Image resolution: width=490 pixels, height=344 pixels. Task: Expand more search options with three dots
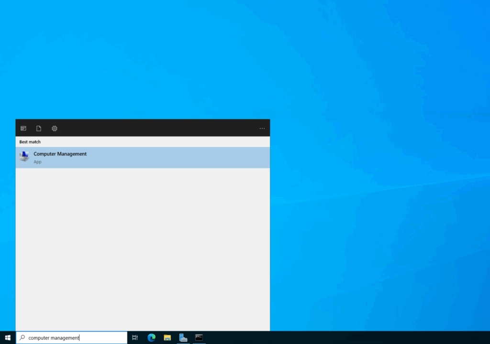tap(262, 128)
